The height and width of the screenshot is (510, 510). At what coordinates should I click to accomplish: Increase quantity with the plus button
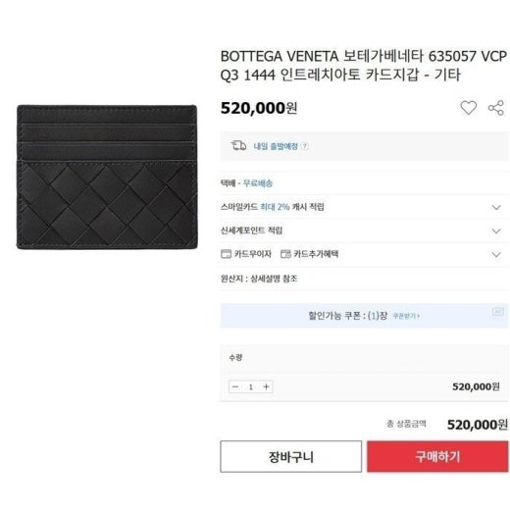point(266,386)
